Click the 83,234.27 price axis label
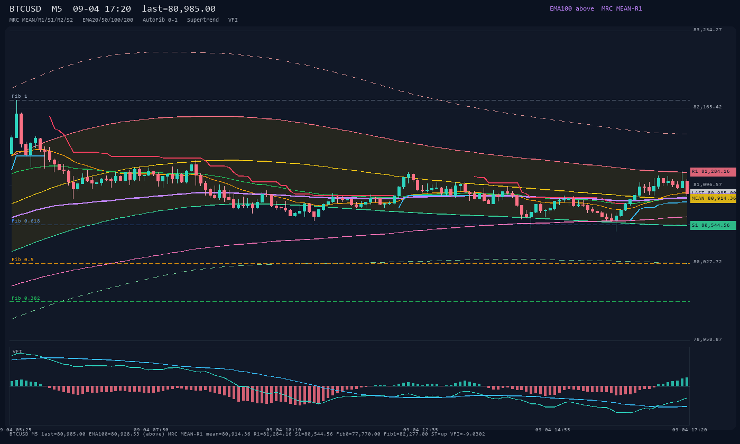740x444 pixels. [x=708, y=30]
